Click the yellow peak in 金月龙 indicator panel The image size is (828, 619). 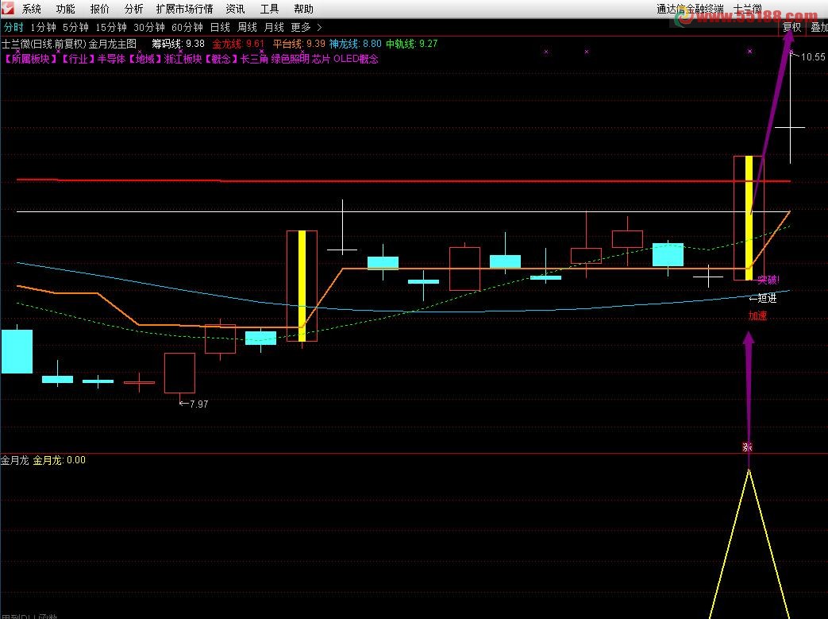click(x=748, y=472)
